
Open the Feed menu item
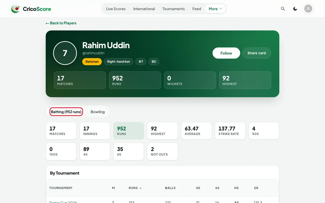(x=197, y=9)
